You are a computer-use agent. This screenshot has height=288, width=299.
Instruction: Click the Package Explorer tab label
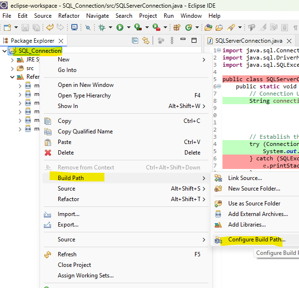[32, 41]
